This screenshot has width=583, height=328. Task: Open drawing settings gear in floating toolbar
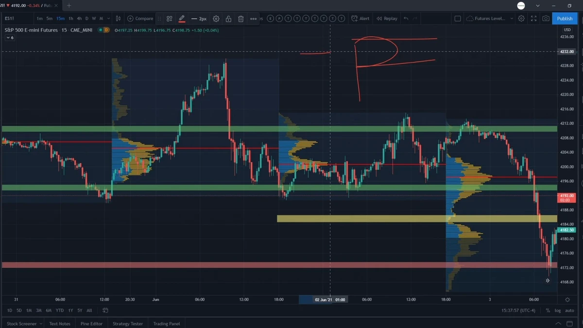click(x=216, y=18)
